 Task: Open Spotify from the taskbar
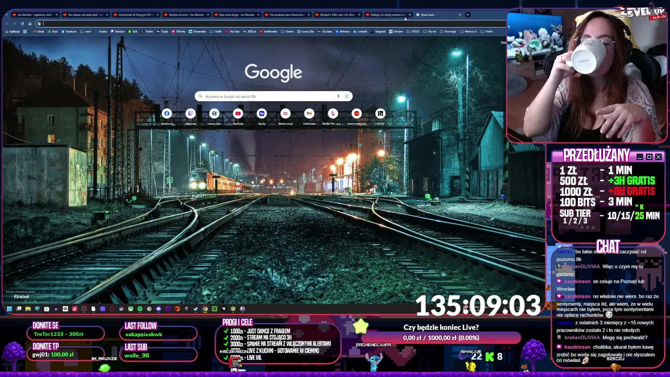(140, 309)
